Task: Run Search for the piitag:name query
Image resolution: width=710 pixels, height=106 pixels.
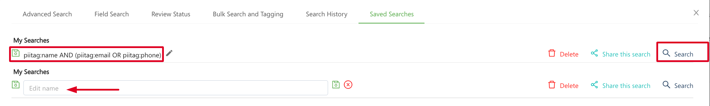Action: tap(678, 54)
